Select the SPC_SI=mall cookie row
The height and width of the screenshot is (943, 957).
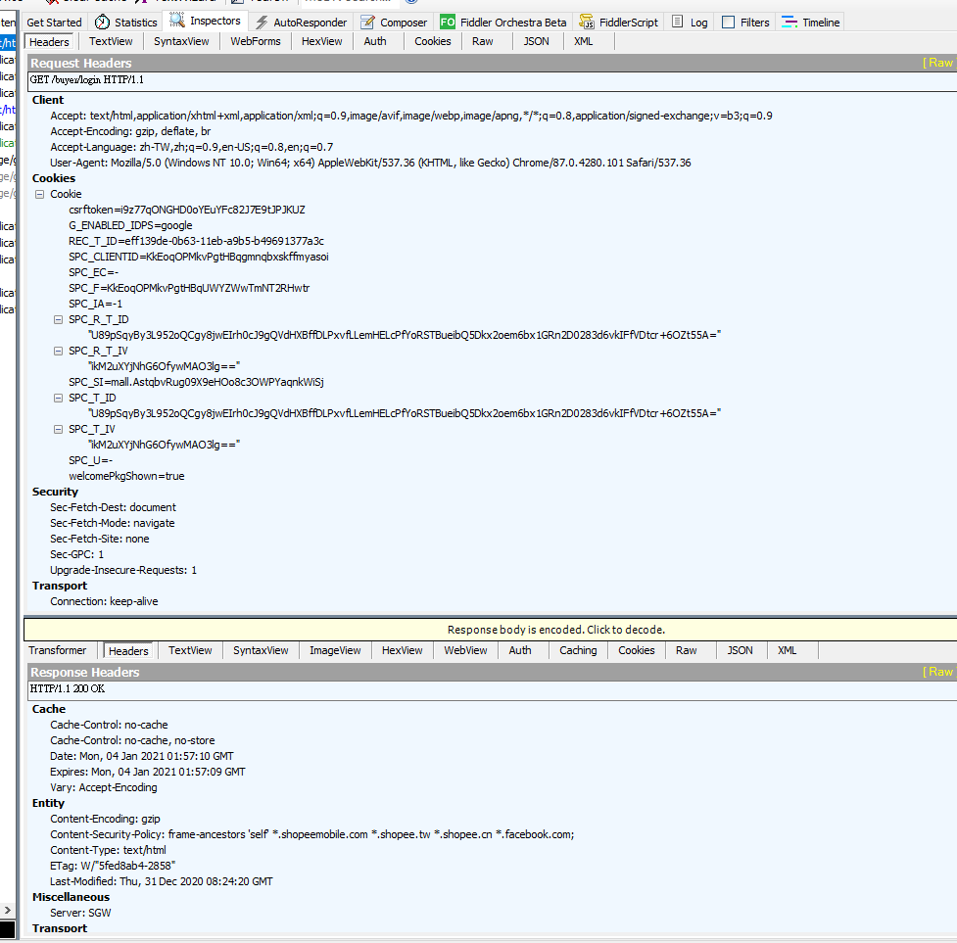coord(197,383)
